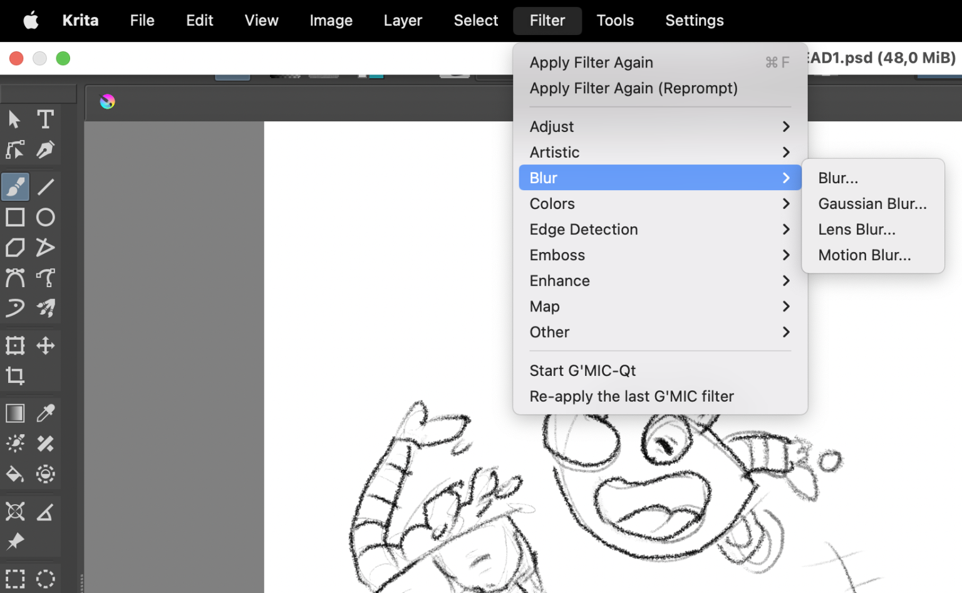Screen dimensions: 962x593
Task: Apply the Gaussian Blur filter
Action: 872,203
